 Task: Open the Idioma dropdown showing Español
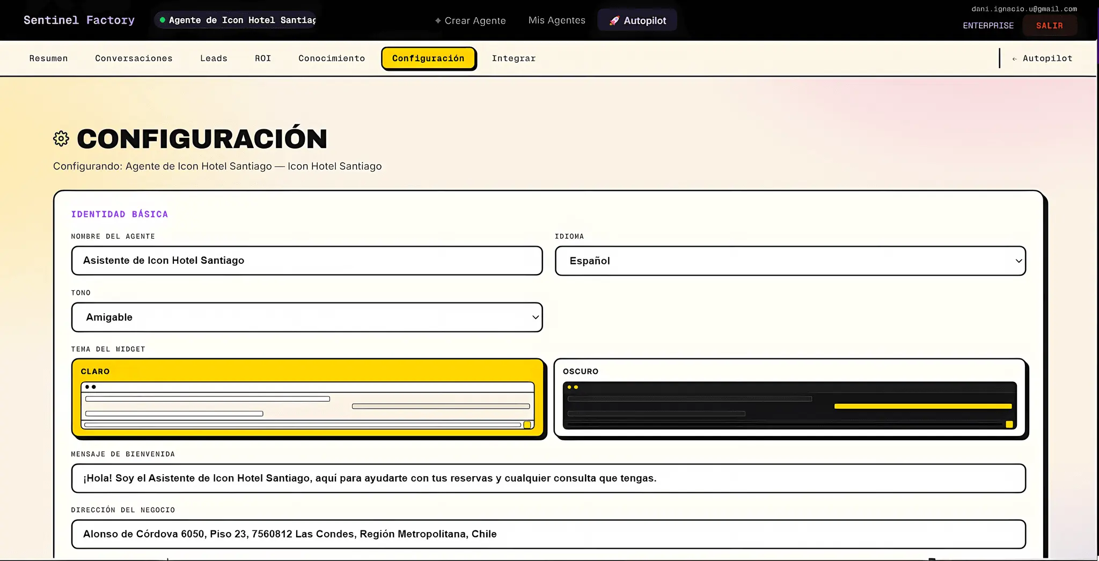790,261
